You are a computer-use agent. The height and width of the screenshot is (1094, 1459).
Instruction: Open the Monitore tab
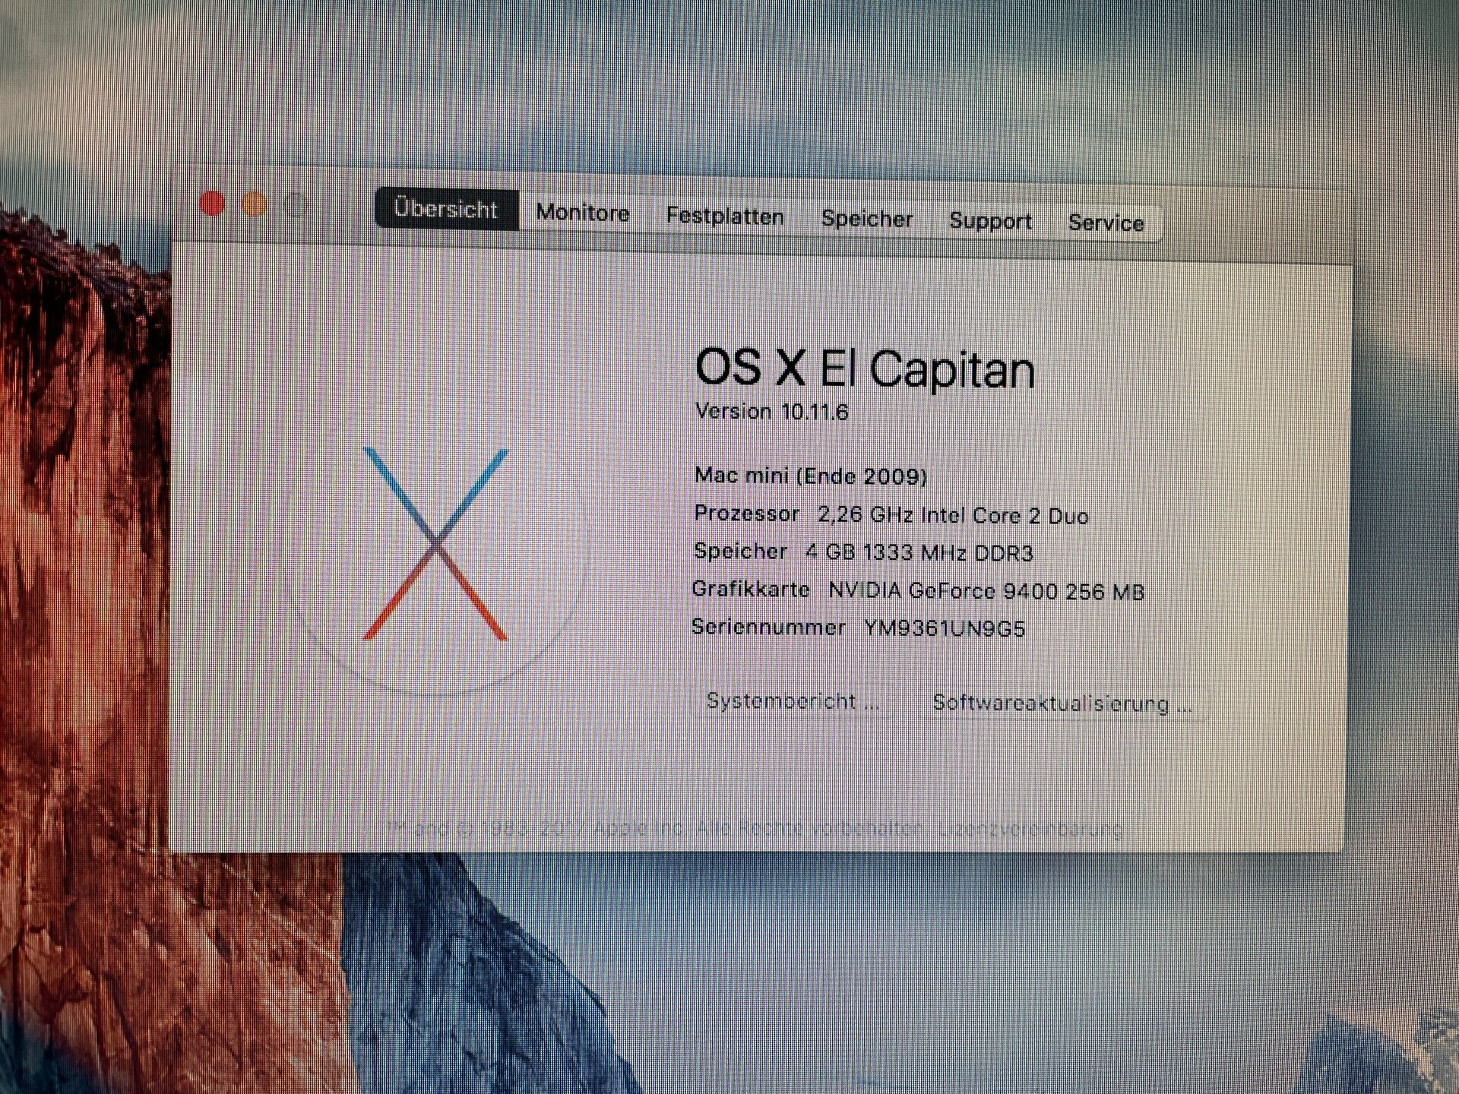point(583,213)
